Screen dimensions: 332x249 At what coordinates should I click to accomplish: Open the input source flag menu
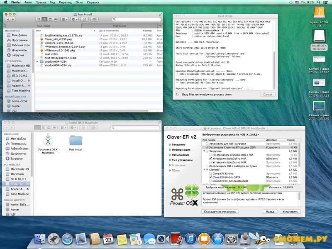[297, 2]
